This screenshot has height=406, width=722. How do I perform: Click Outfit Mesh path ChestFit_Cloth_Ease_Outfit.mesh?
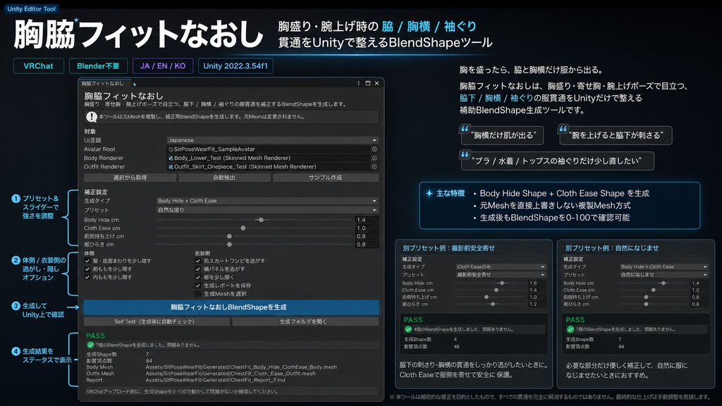tap(231, 374)
